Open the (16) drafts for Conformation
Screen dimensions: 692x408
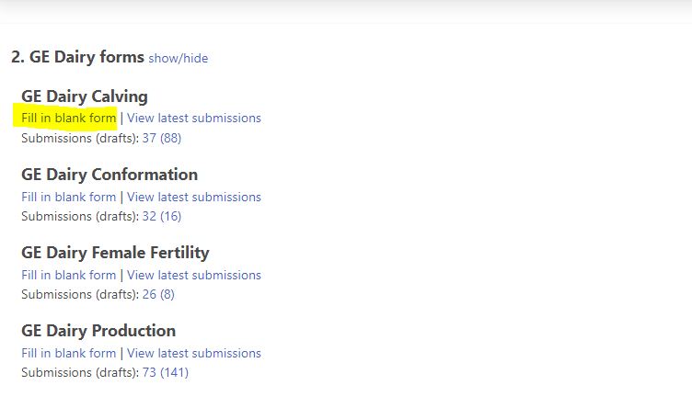pyautogui.click(x=170, y=216)
